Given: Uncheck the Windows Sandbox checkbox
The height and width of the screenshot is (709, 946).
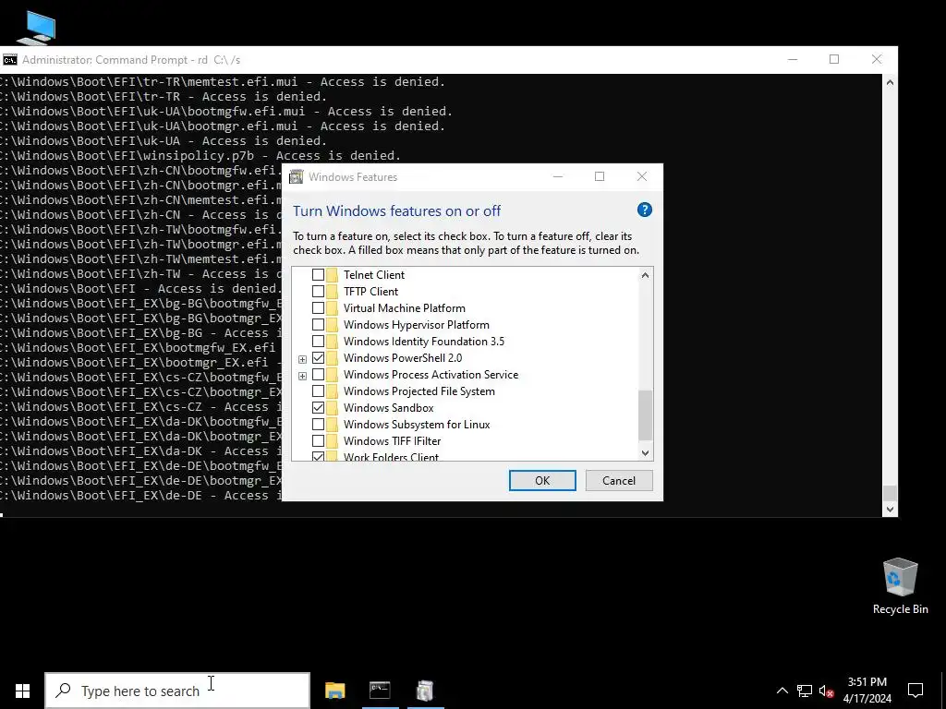Looking at the screenshot, I should 318,407.
